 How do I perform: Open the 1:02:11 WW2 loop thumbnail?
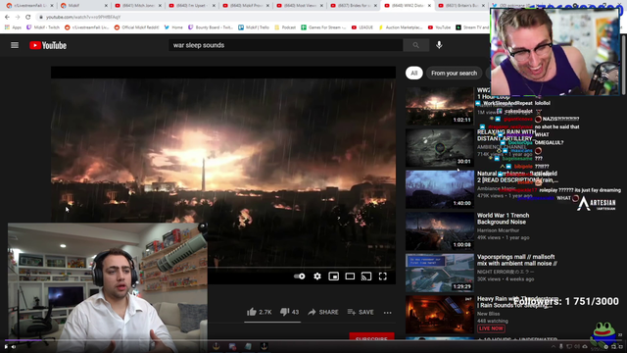coord(440,106)
